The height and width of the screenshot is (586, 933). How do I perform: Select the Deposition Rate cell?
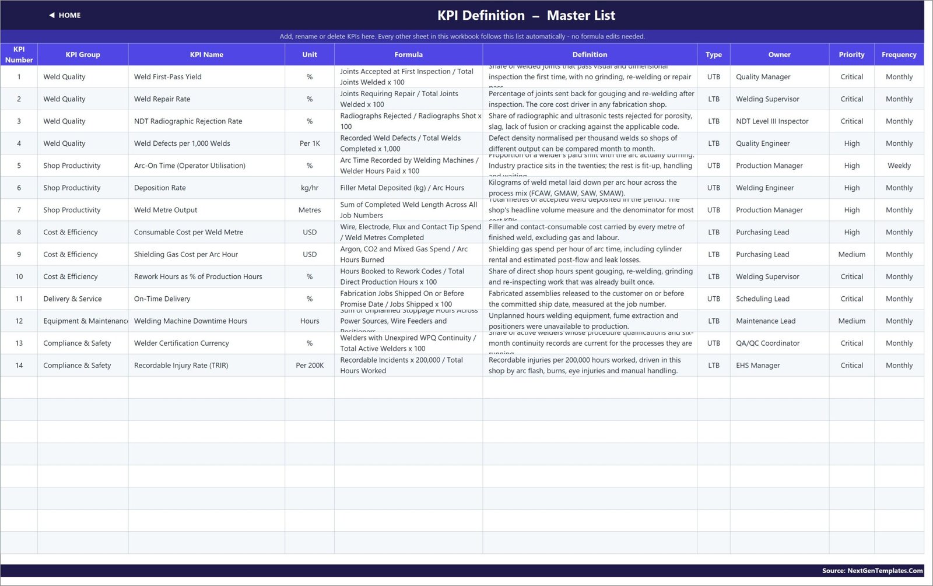pos(206,188)
